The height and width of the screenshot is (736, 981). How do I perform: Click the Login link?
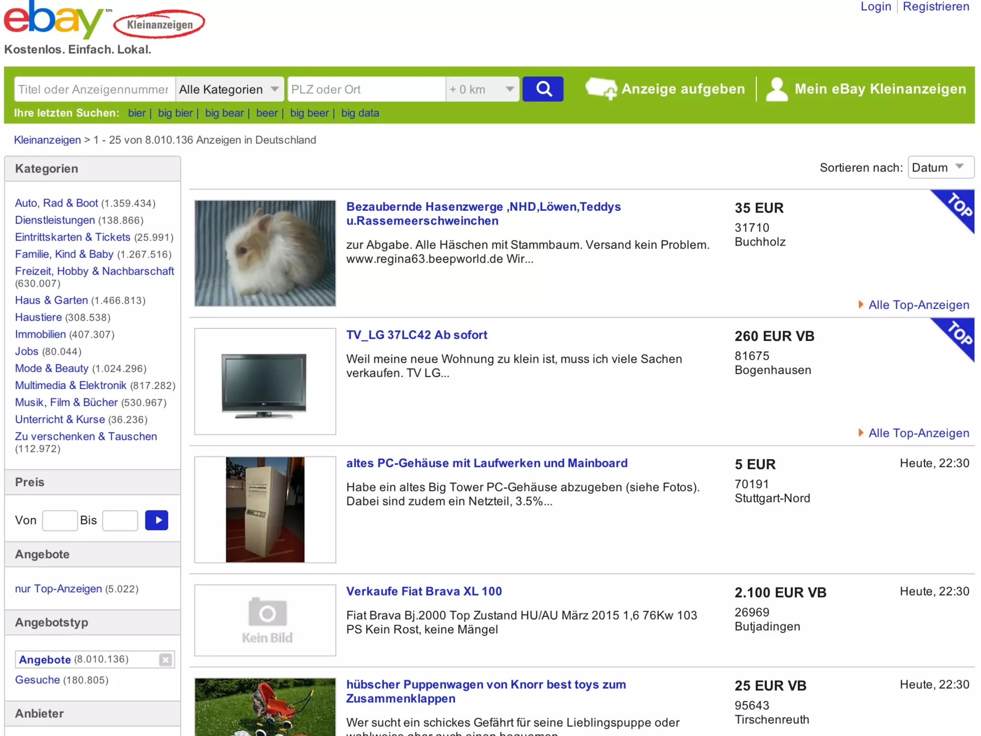coord(875,7)
